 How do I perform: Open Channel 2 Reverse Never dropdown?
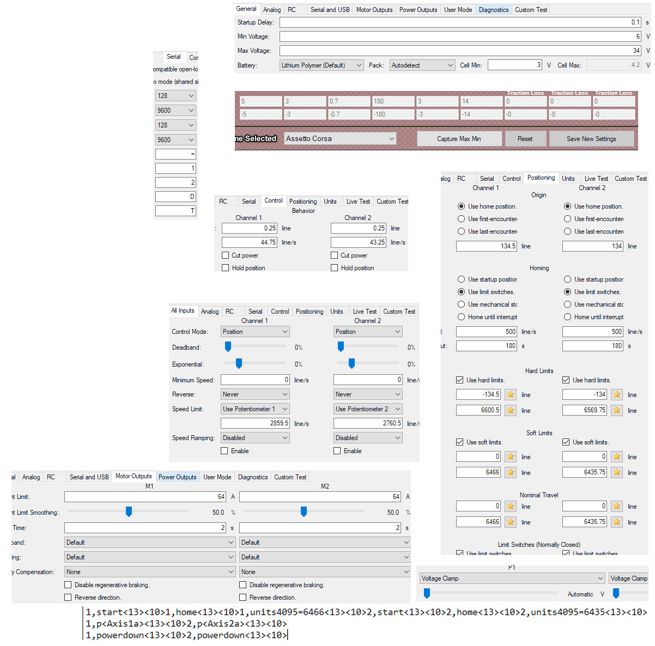(x=368, y=394)
